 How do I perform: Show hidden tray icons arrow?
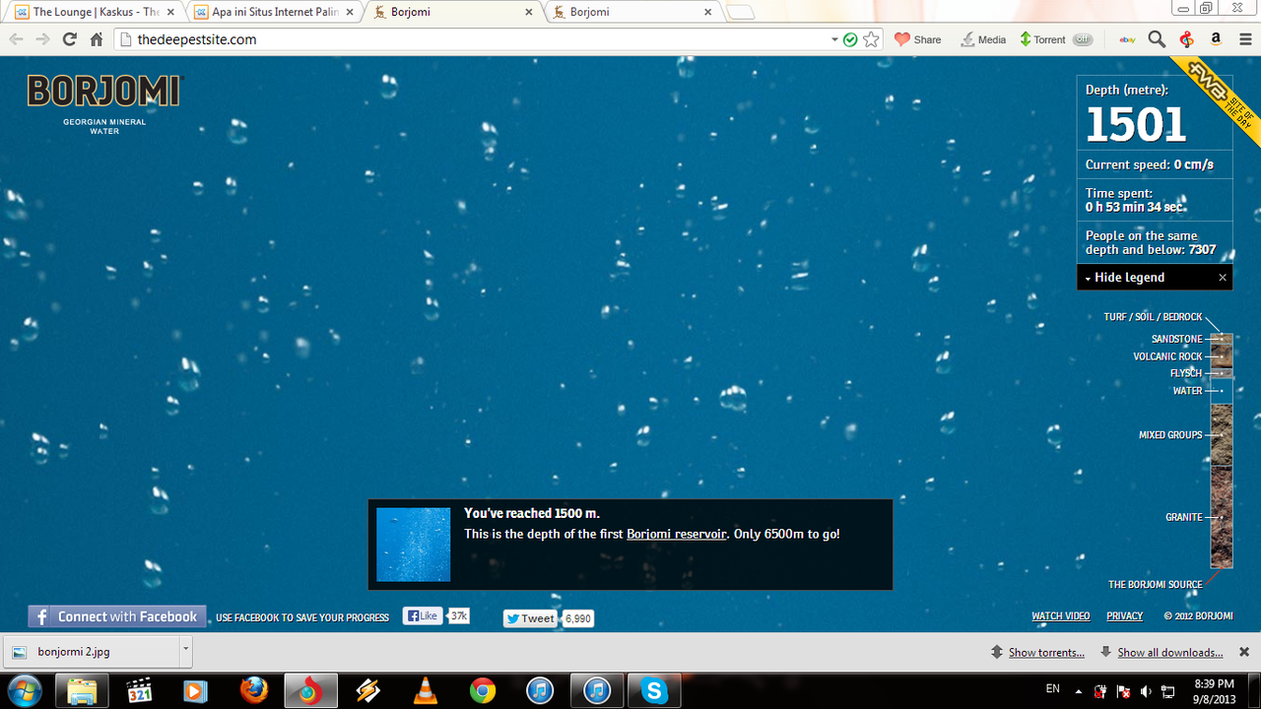click(x=1079, y=690)
